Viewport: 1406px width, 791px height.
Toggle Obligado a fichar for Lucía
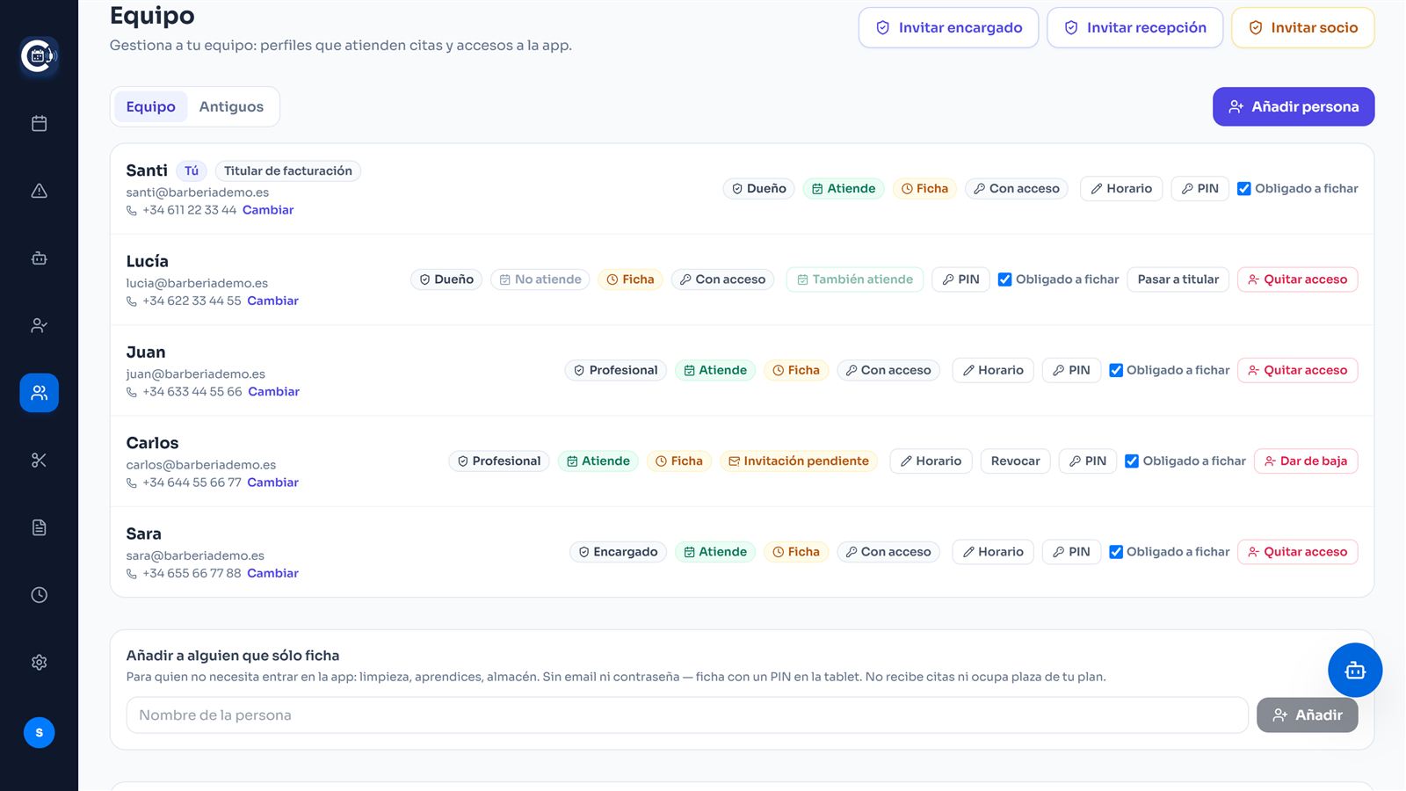pyautogui.click(x=1004, y=279)
